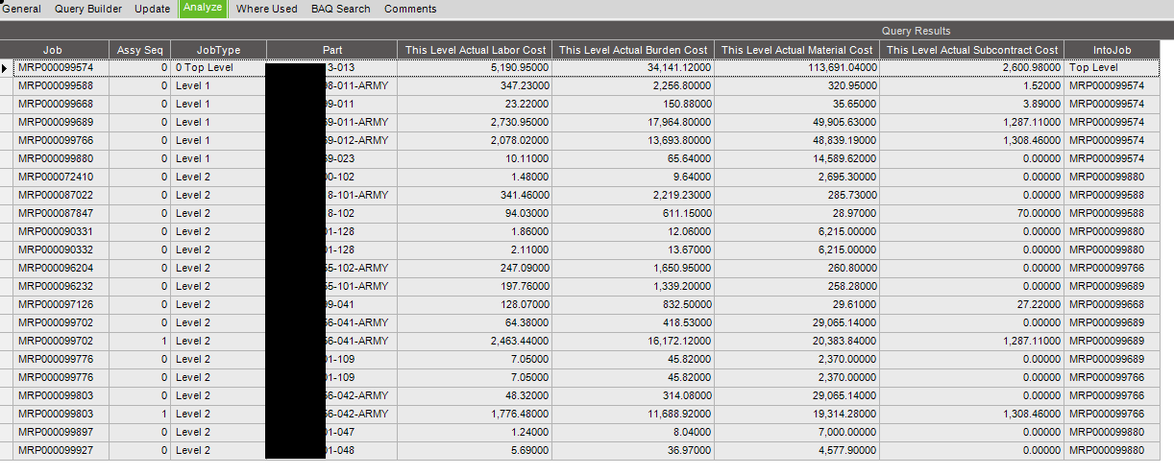Click This Level Actual Material Cost header

[x=796, y=50]
